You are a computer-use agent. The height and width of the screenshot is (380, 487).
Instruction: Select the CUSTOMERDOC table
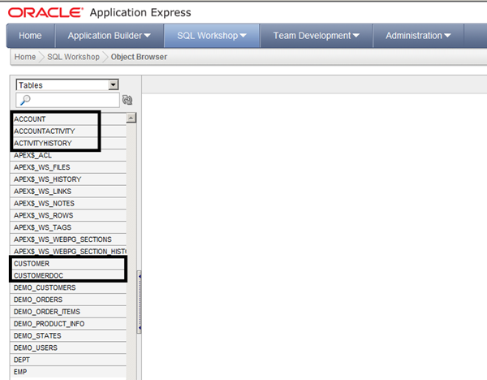68,275
